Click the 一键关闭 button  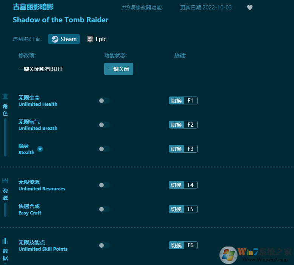pos(119,69)
